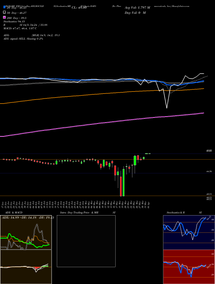
Task: Select the 'MACD: 47.47, 46.4, 1.07 C' readout
Action: (20, 28)
